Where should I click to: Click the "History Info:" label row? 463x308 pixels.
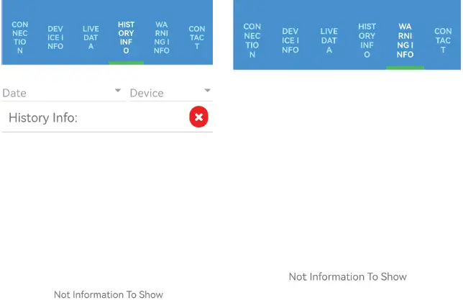pos(43,117)
